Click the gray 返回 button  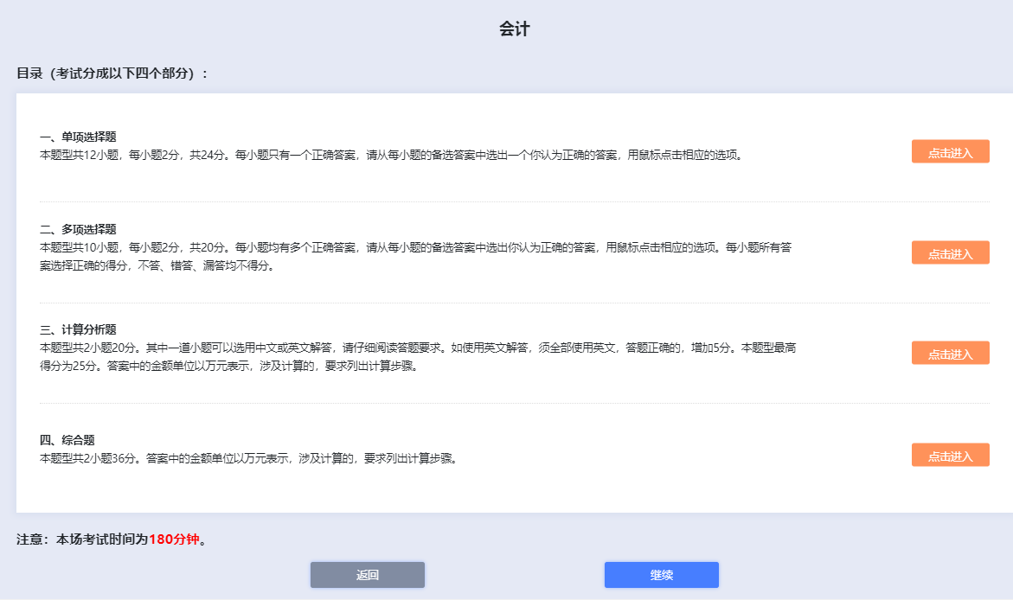click(x=368, y=575)
